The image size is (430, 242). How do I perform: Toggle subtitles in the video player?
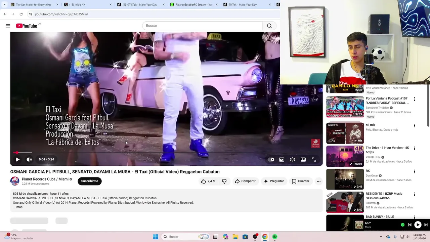[x=282, y=160]
